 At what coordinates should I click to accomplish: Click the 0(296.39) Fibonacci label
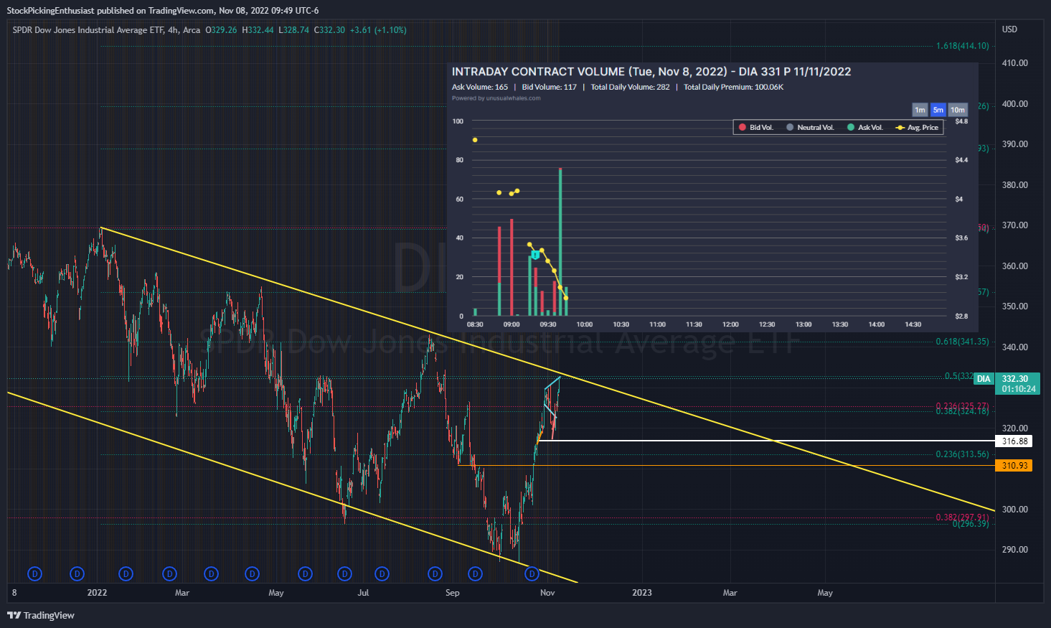[971, 524]
